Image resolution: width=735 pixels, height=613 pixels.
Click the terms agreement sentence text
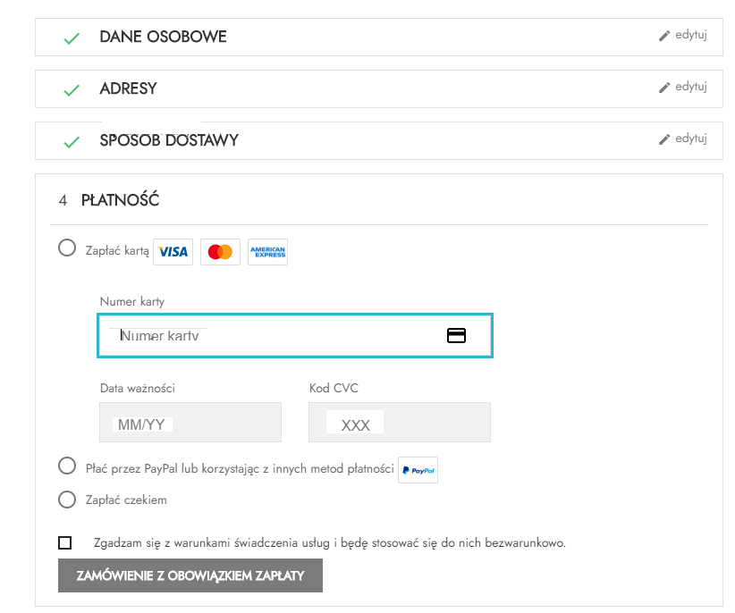(330, 542)
